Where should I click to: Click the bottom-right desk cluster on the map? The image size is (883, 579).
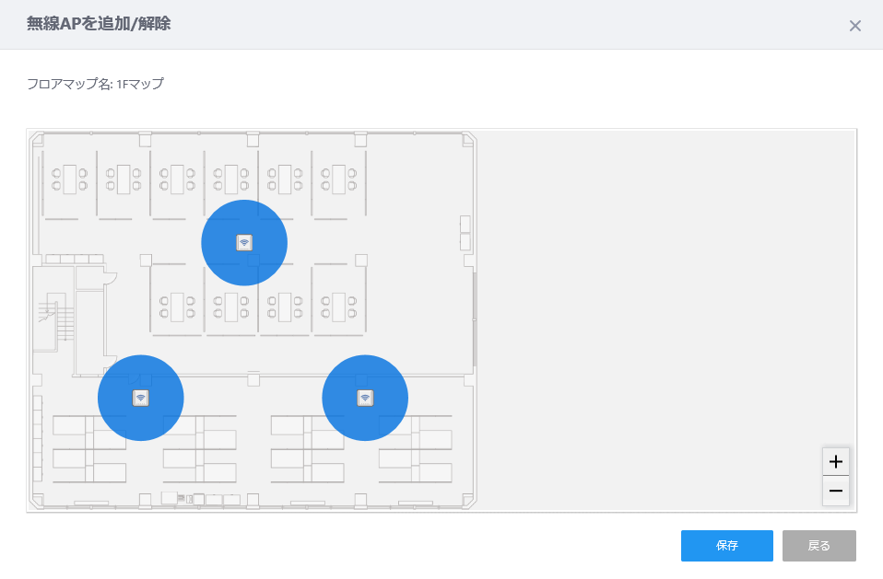pyautogui.click(x=416, y=449)
